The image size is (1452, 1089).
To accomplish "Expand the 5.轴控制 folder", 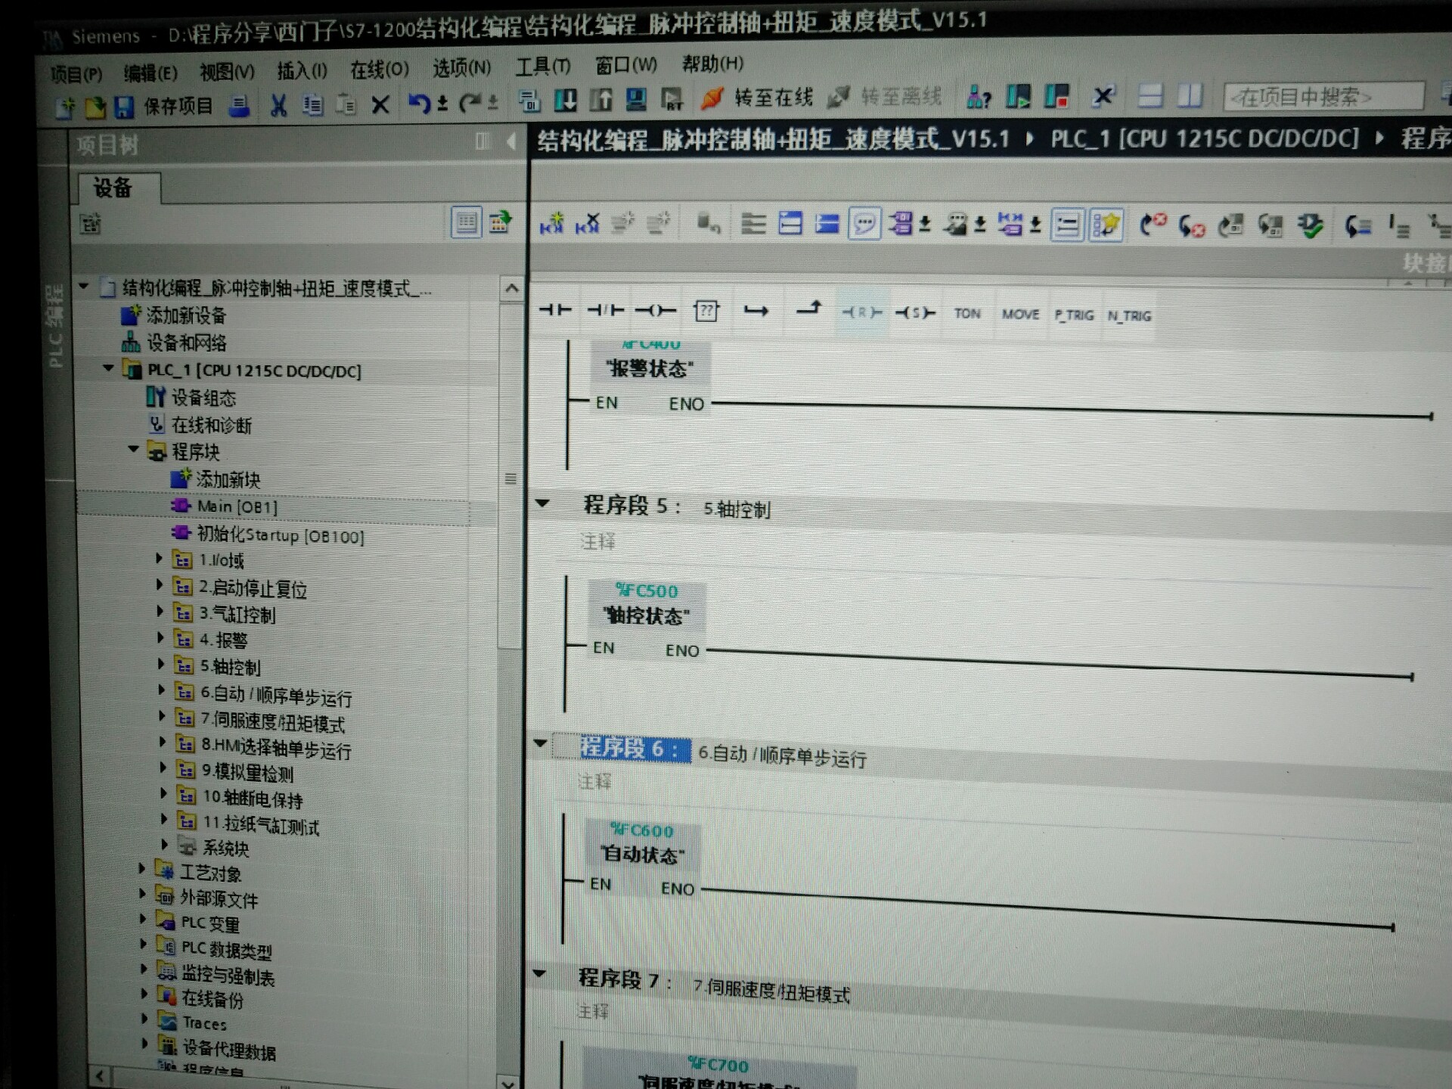I will click(160, 664).
